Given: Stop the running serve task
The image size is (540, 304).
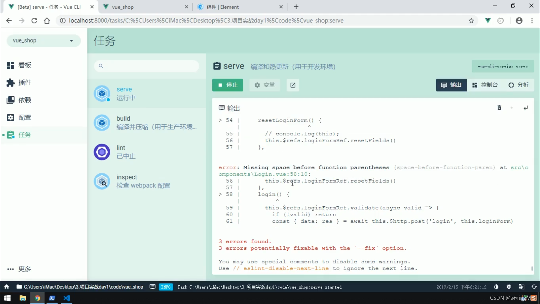Looking at the screenshot, I should pos(228,85).
